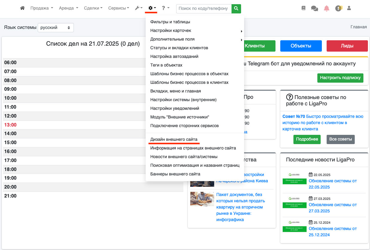Open the question mark help menu

tap(165, 8)
